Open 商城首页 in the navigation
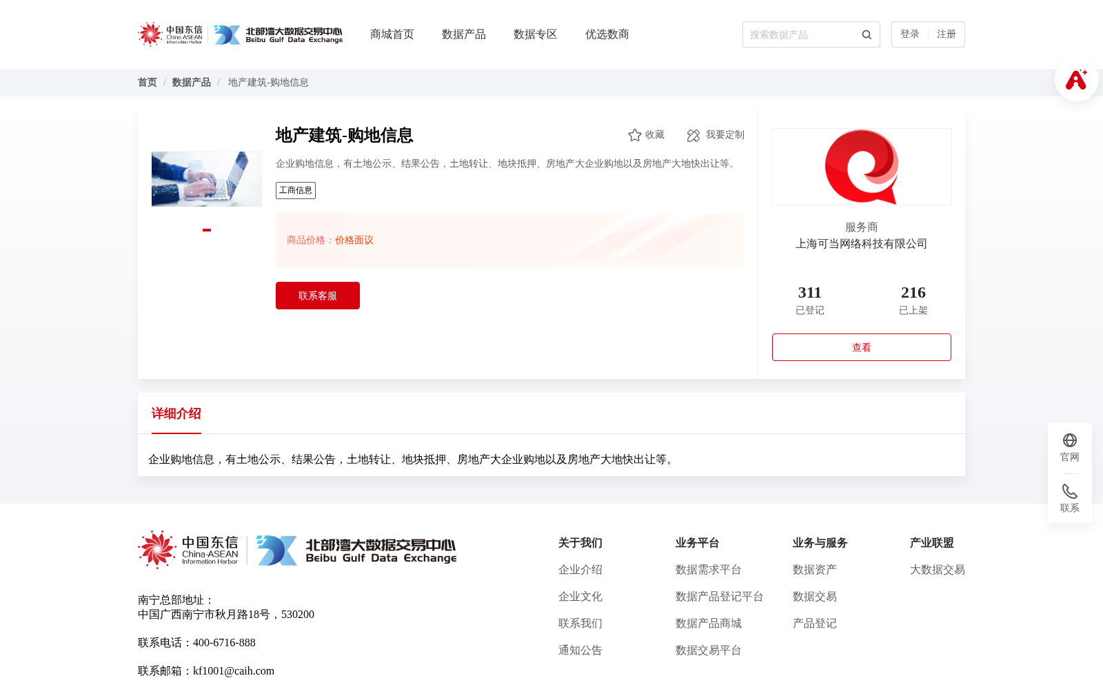1103x689 pixels. pos(392,34)
